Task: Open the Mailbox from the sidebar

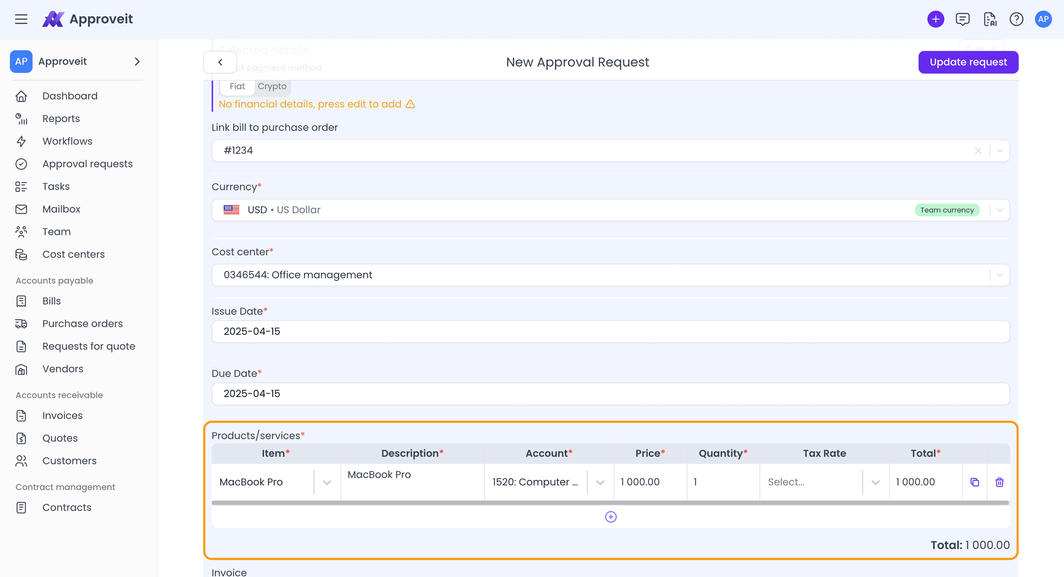Action: [x=61, y=209]
